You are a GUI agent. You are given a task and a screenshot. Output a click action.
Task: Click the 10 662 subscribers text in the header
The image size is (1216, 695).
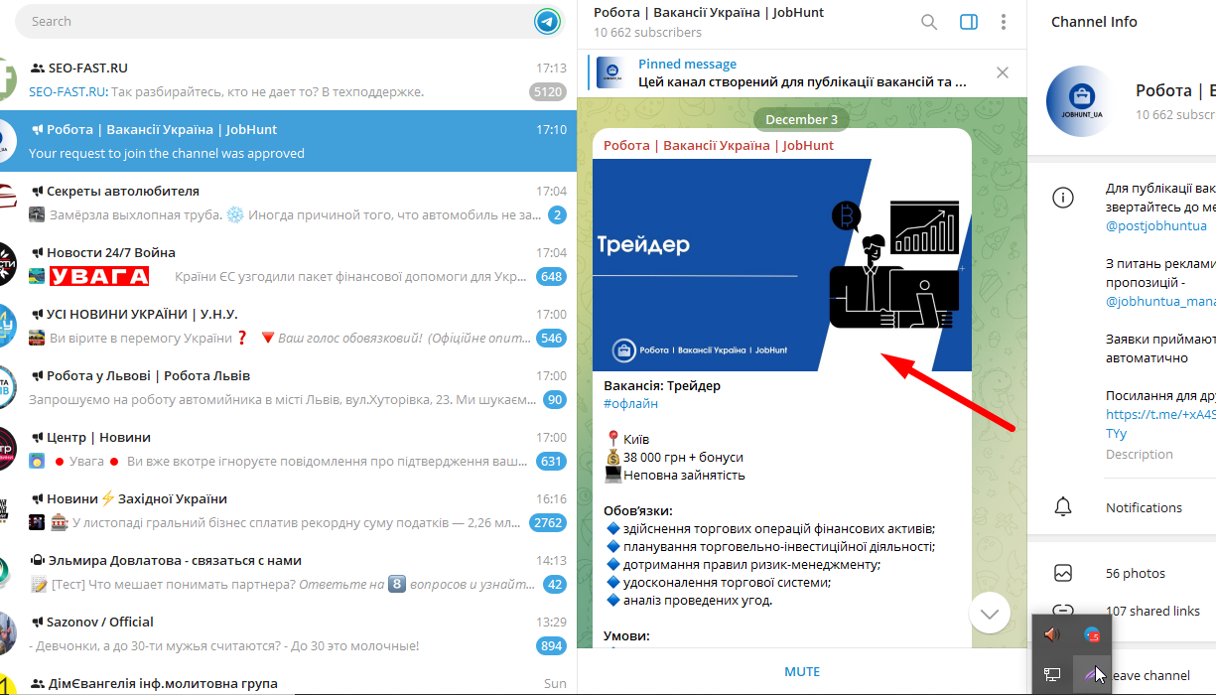pos(647,32)
